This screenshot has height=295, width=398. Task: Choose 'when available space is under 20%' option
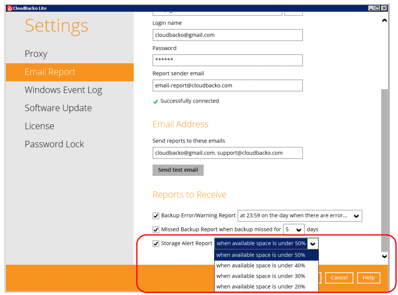coord(266,287)
